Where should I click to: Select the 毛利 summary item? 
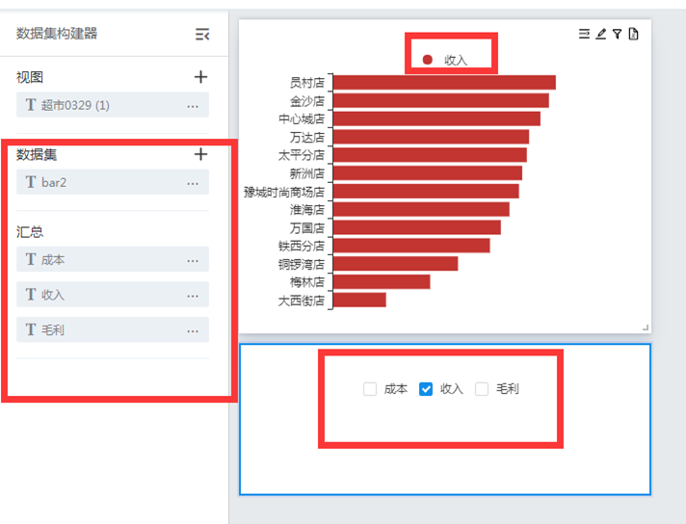click(113, 329)
